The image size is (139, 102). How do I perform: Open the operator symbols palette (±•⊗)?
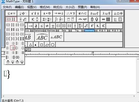tap(47, 14)
